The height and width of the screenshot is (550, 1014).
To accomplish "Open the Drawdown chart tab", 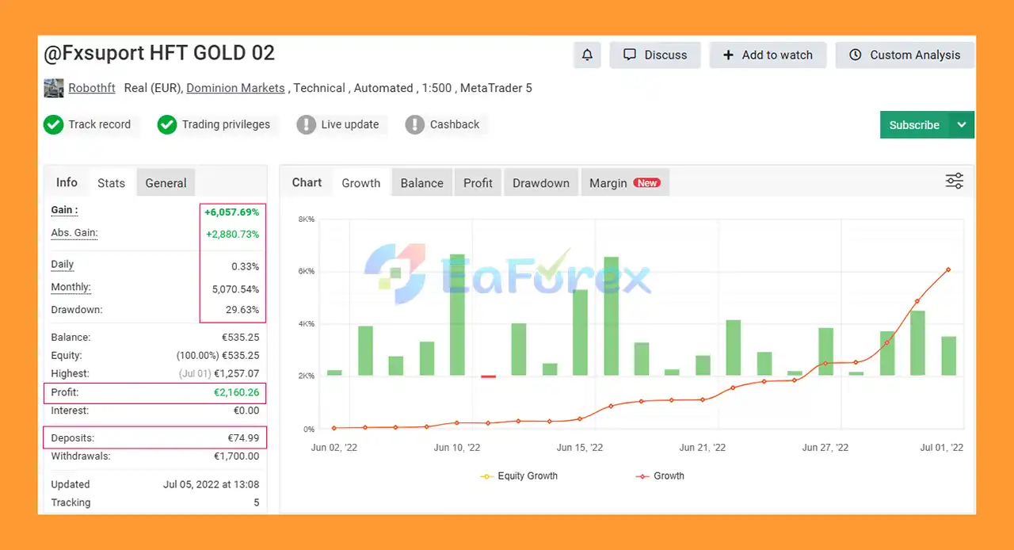I will (x=540, y=183).
